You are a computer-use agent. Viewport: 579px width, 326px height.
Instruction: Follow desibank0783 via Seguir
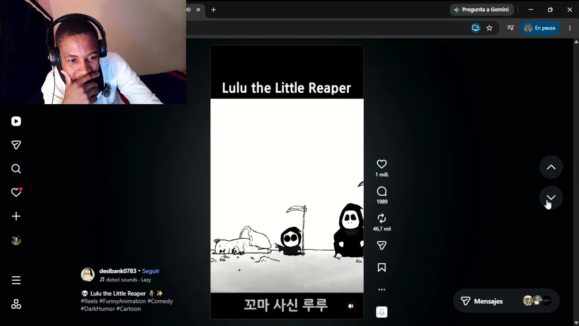(151, 271)
